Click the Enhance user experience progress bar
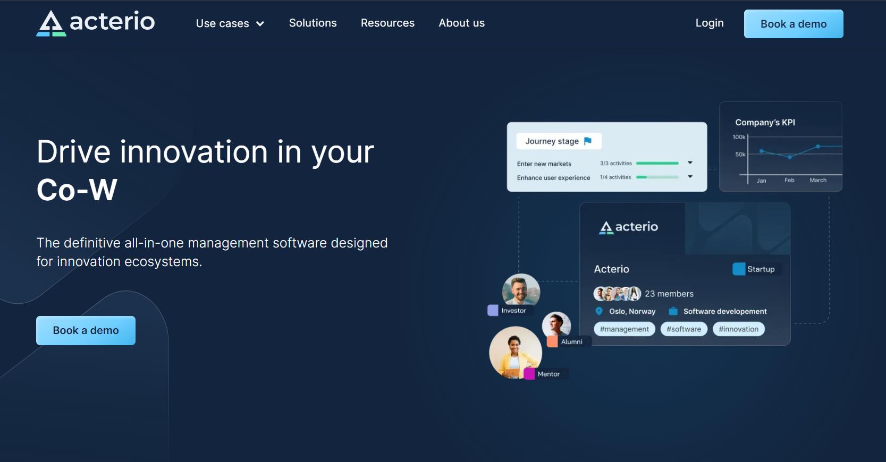Image resolution: width=886 pixels, height=462 pixels. [657, 177]
